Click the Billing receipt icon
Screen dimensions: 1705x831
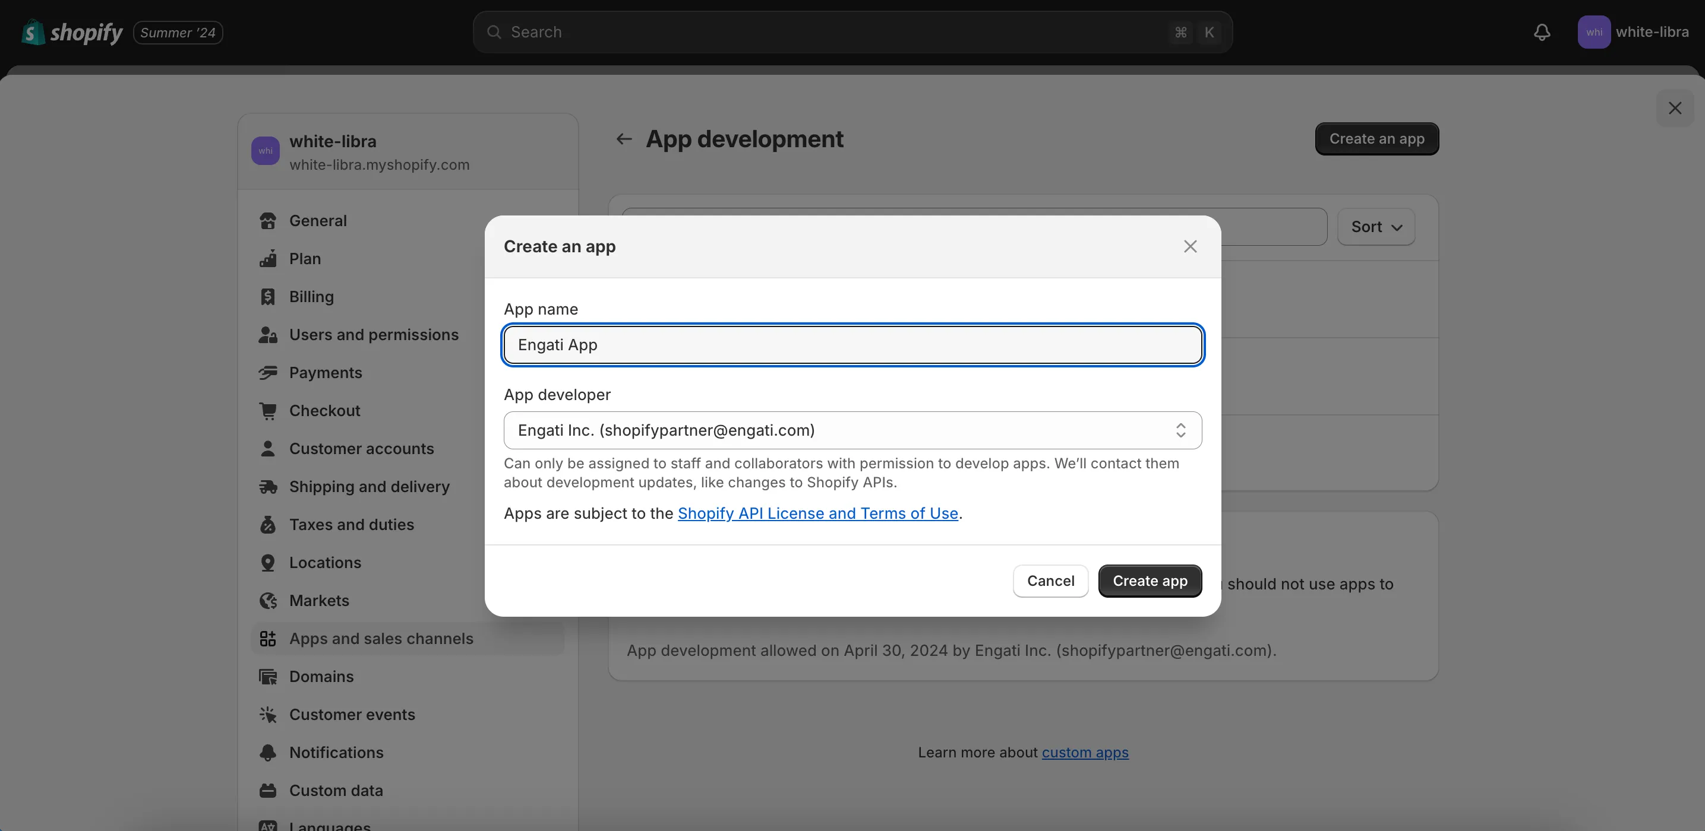coord(267,297)
